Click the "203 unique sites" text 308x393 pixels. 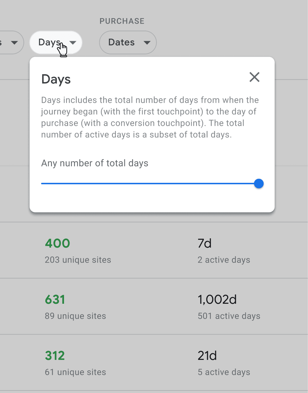click(78, 260)
